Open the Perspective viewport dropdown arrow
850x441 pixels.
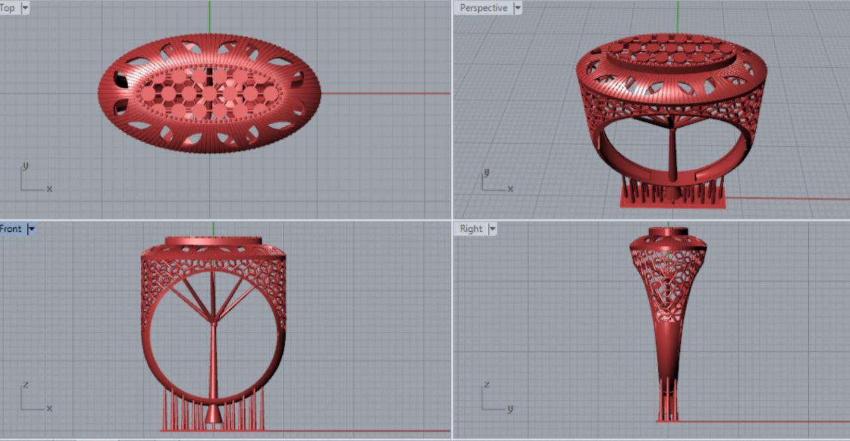(517, 8)
